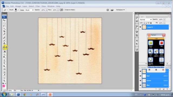The image size is (173, 97).
Task: Switch to the Layers tab
Action: [x=143, y=17]
